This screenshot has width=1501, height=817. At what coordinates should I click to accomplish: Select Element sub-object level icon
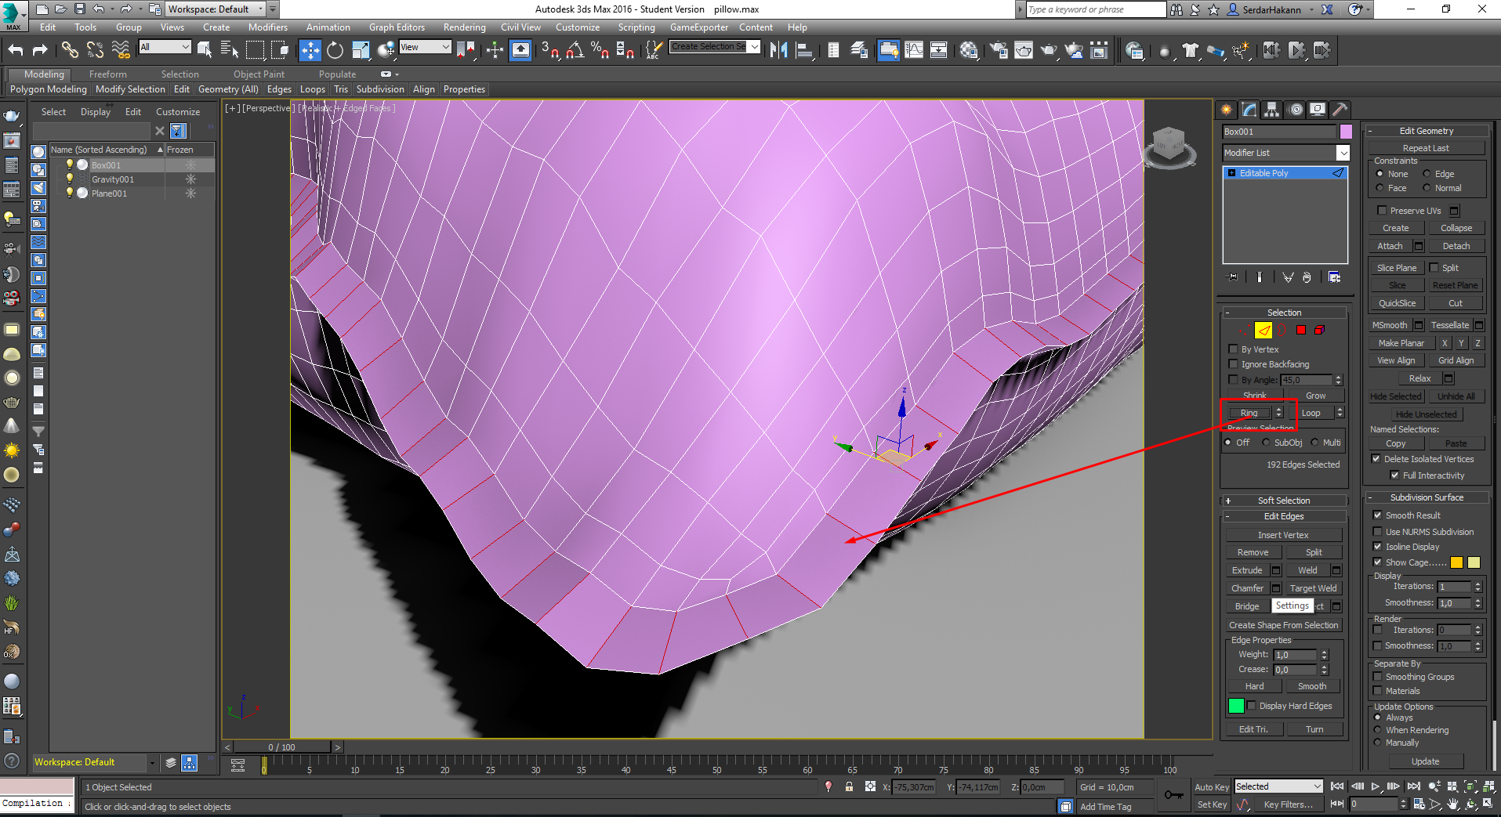pos(1320,331)
